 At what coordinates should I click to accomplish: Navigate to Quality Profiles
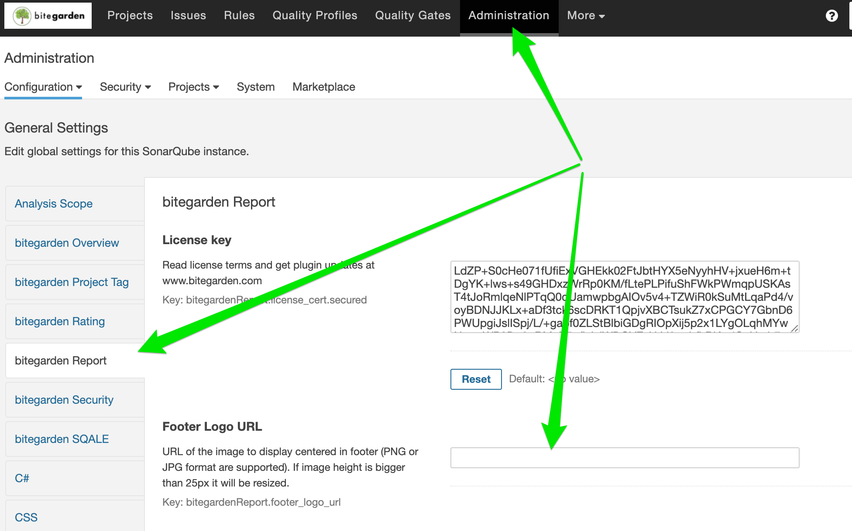315,16
